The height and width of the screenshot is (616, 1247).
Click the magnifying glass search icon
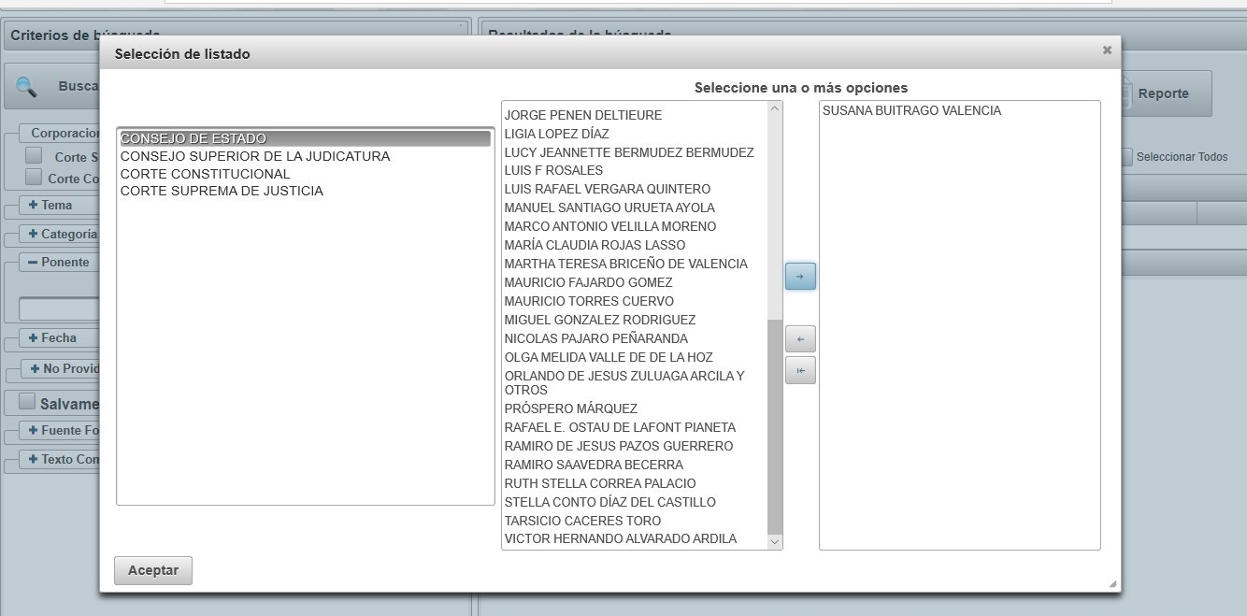[26, 86]
